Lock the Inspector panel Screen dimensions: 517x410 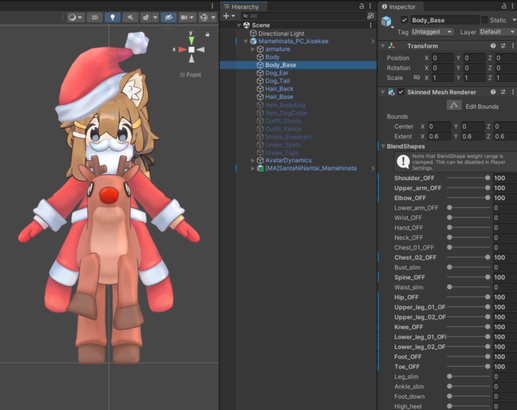[x=504, y=6]
